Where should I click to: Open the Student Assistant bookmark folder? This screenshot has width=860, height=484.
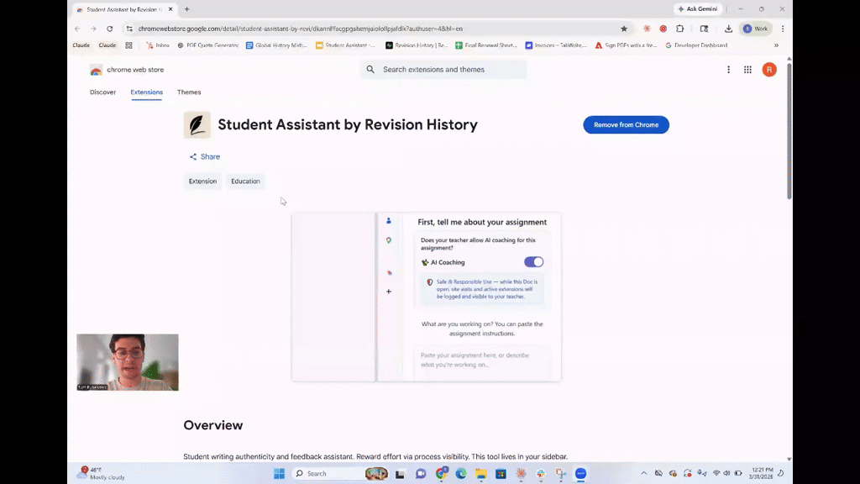click(x=345, y=45)
